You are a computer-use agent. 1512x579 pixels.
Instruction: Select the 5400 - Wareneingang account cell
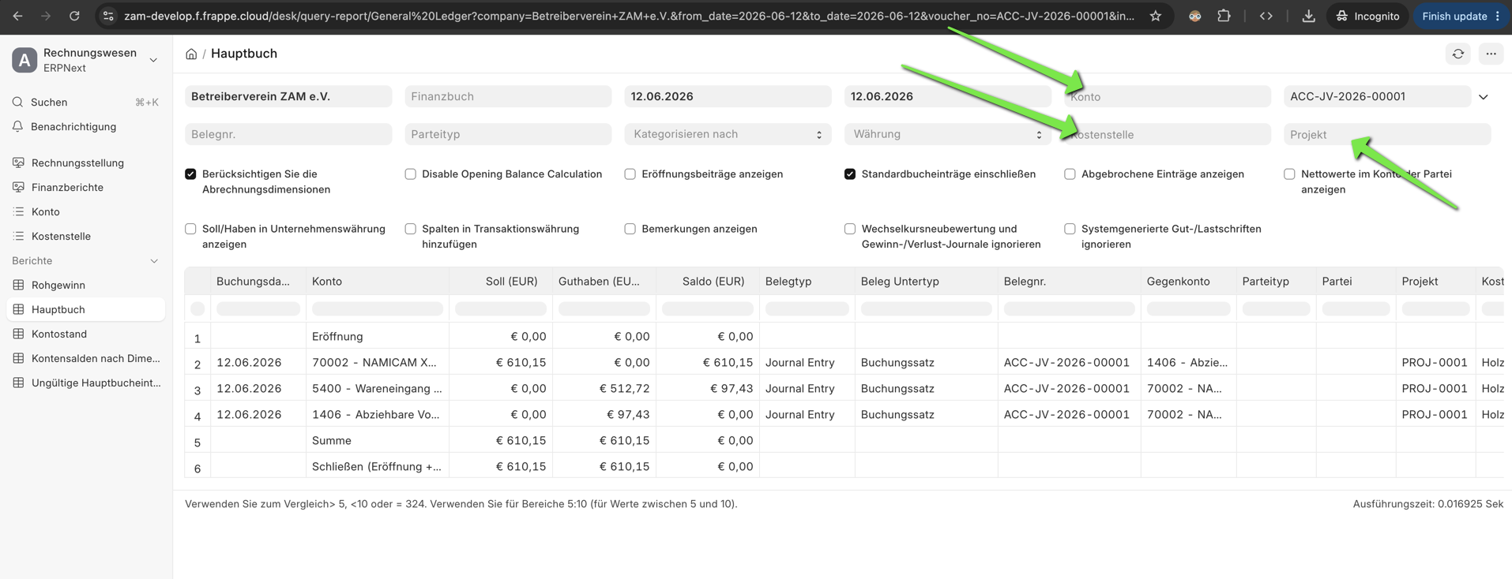(377, 388)
